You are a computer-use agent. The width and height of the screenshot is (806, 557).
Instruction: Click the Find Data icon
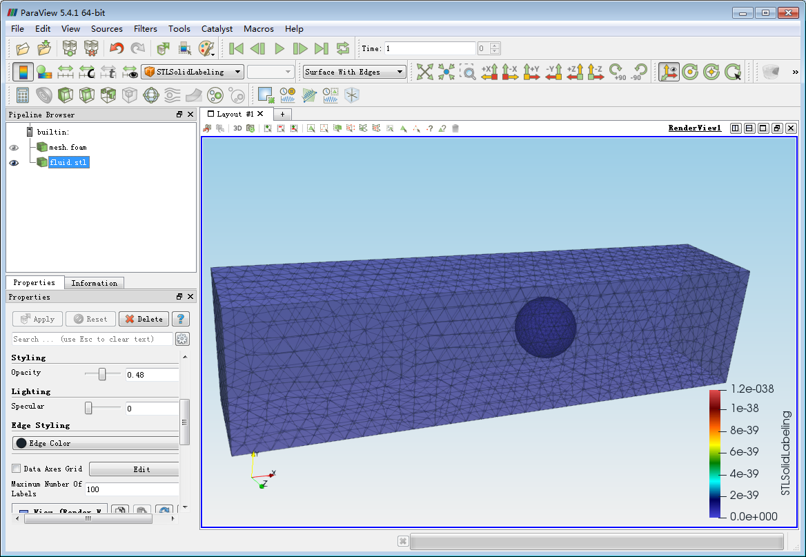pos(266,95)
